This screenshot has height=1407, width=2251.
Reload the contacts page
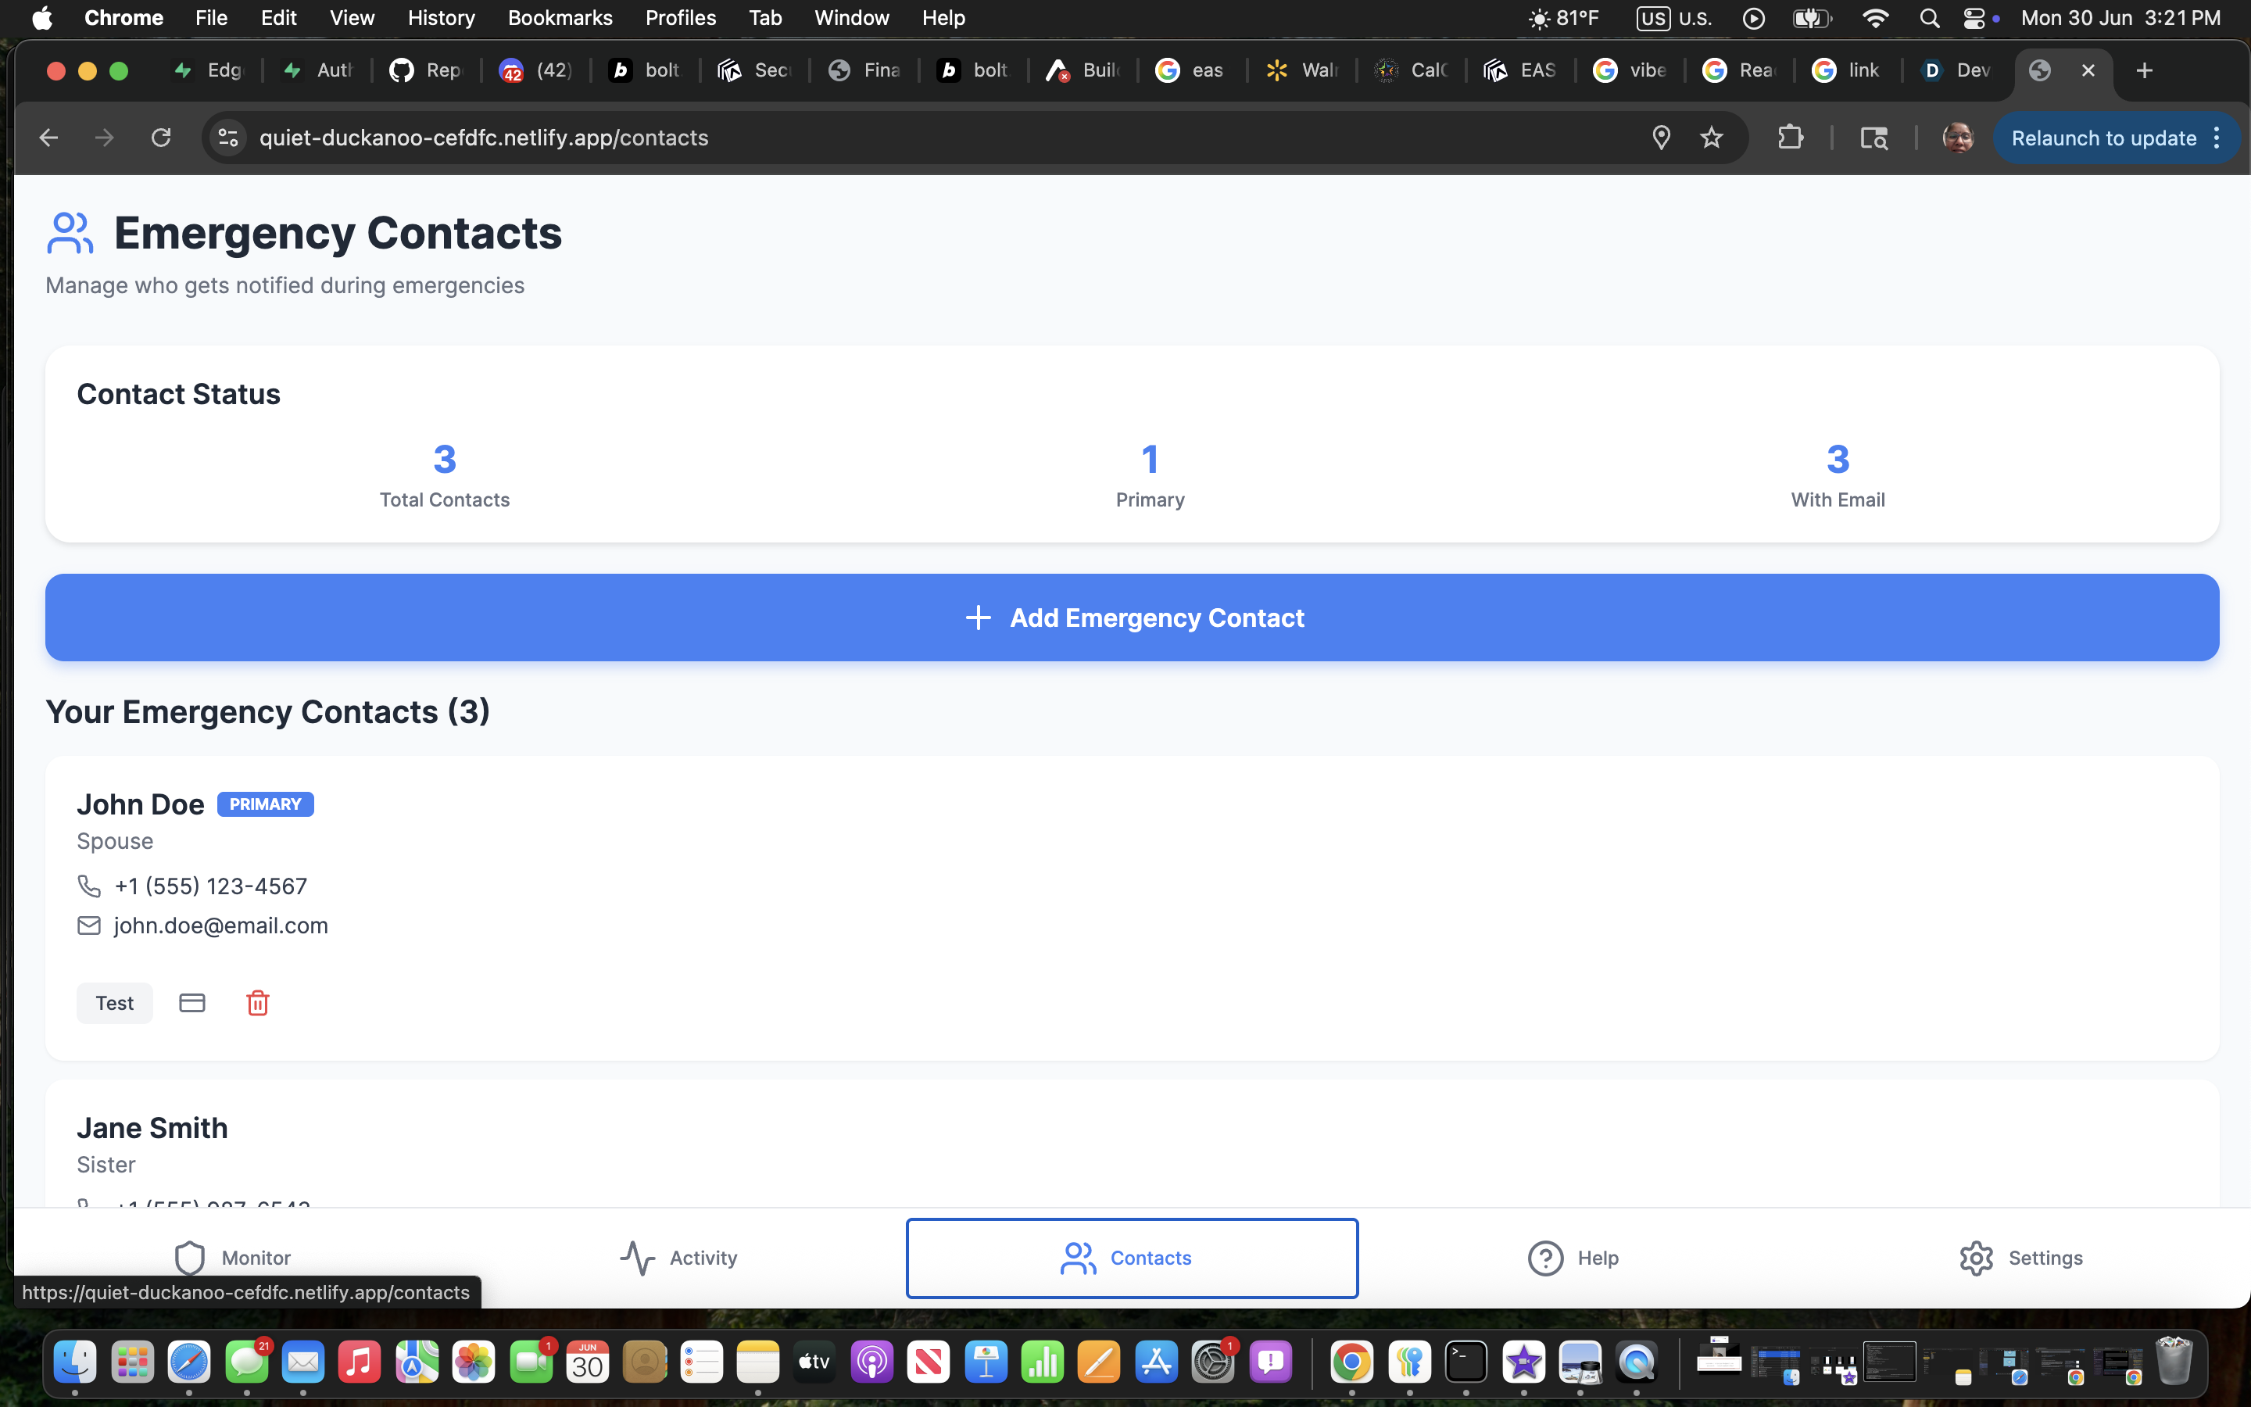(161, 138)
